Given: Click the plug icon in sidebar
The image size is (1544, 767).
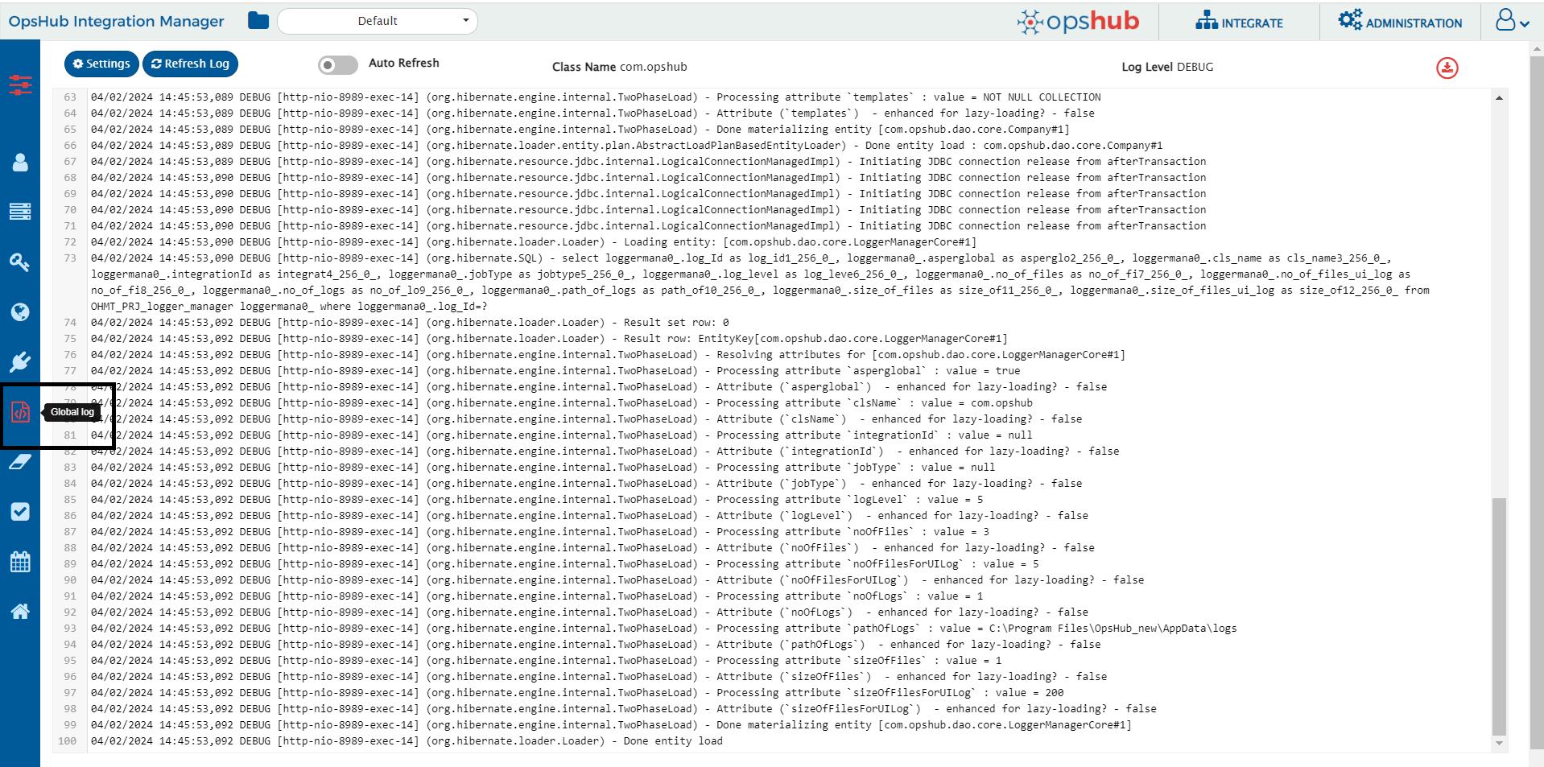Looking at the screenshot, I should coord(20,361).
